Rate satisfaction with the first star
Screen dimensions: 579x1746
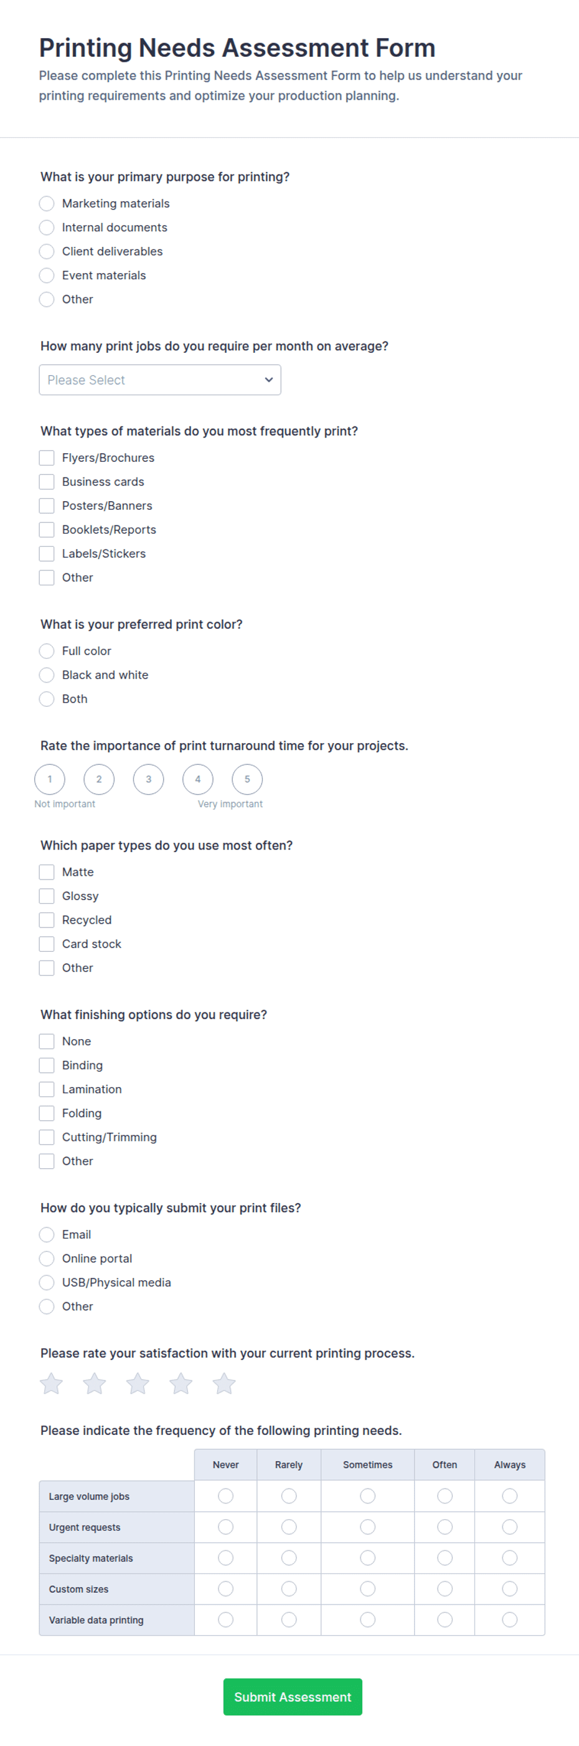tap(52, 1383)
